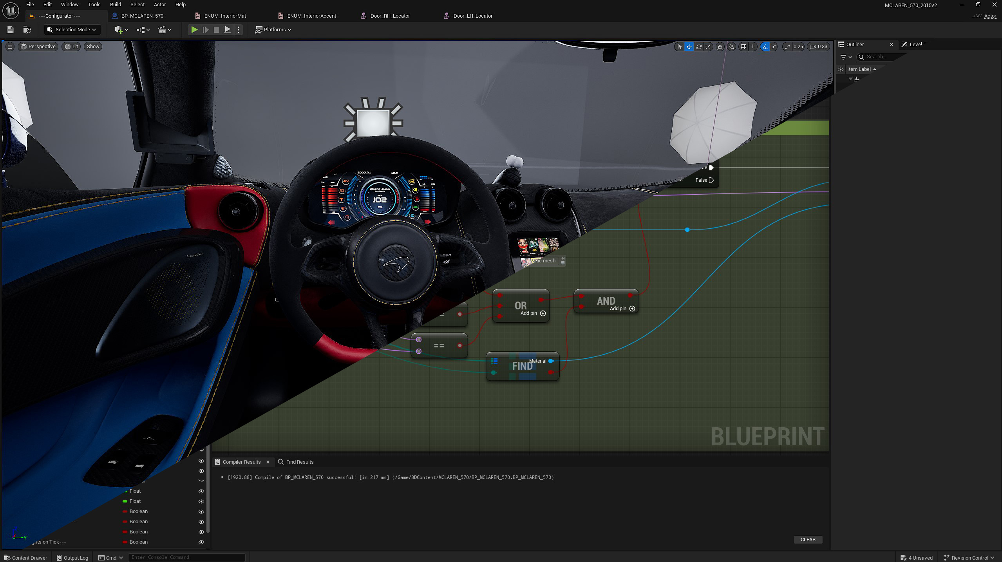This screenshot has height=562, width=1002.
Task: Select the scale transform tool
Action: 708,47
